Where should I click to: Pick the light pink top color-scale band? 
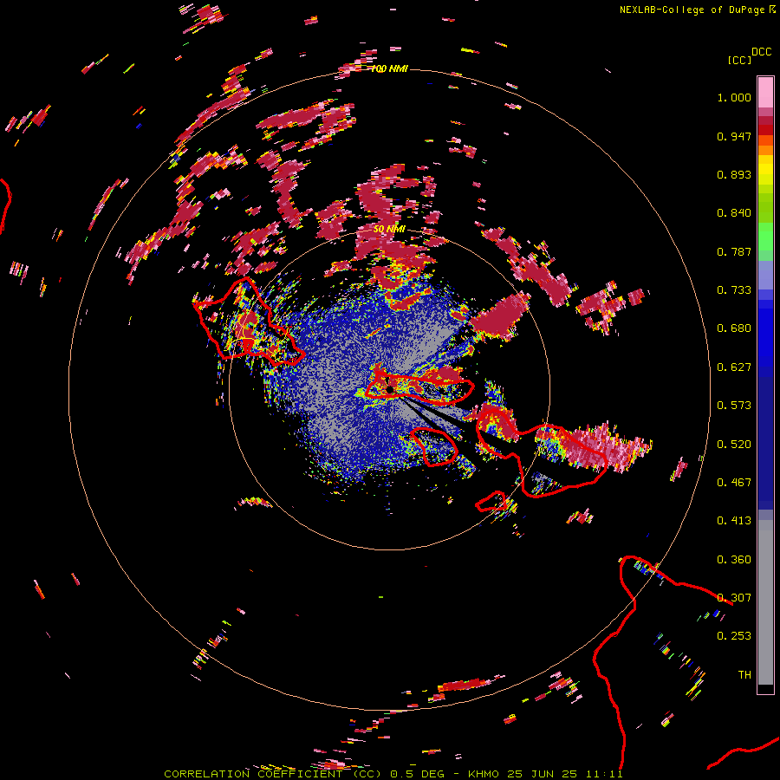pyautogui.click(x=765, y=92)
